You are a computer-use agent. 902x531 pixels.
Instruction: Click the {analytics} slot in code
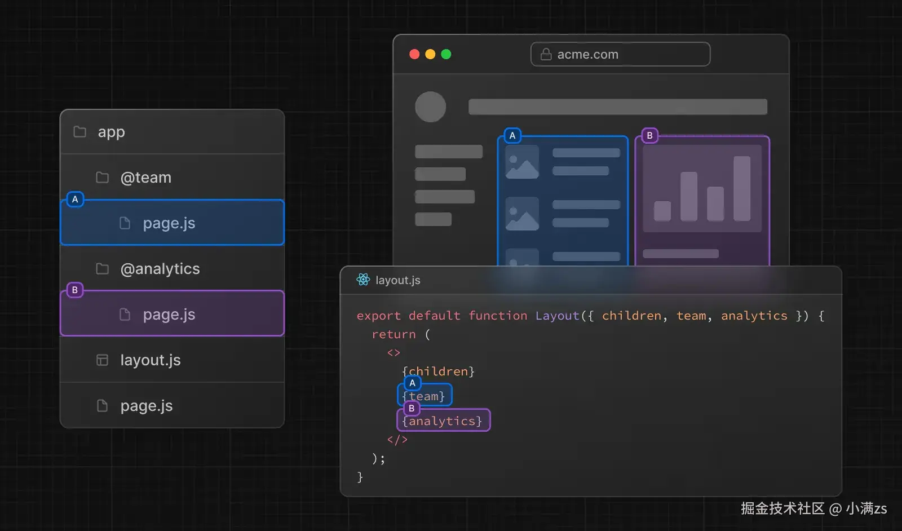point(444,421)
